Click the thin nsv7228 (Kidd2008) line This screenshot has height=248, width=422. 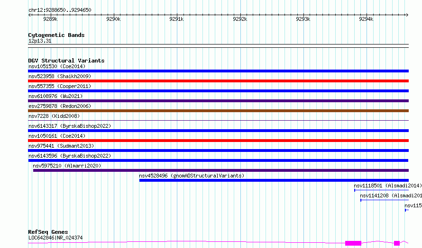pyautogui.click(x=218, y=120)
